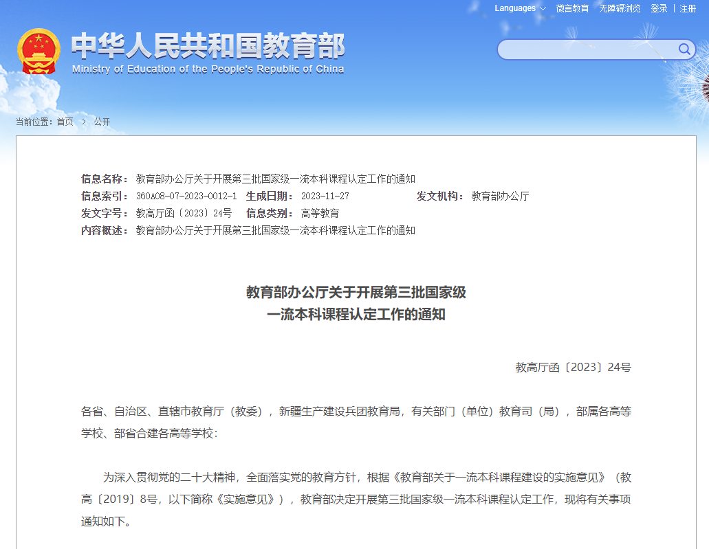
Task: Open the Languages dropdown
Action: 520,8
